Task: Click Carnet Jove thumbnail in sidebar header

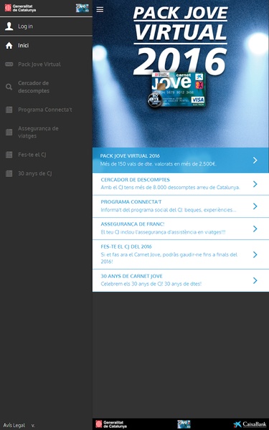Action: [82, 8]
